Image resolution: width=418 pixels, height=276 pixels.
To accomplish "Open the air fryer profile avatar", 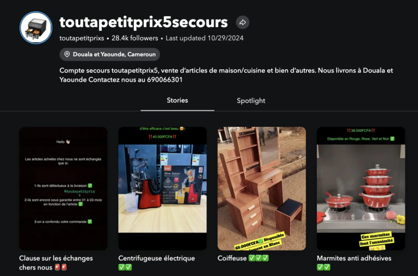I will [x=36, y=28].
